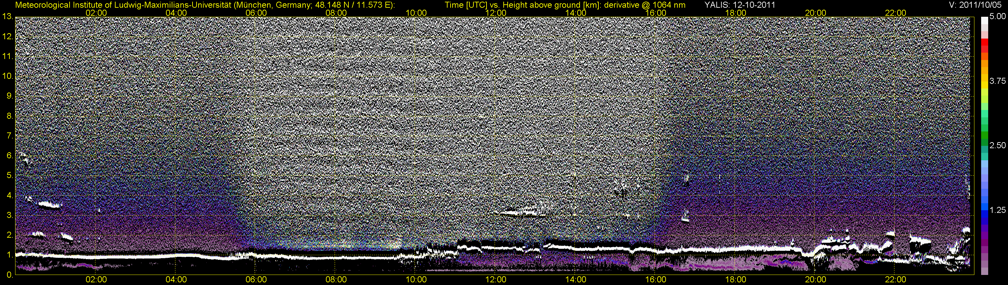1008x285 pixels.
Task: Click the 12:00 label on the bottom time axis
Action: click(x=496, y=280)
